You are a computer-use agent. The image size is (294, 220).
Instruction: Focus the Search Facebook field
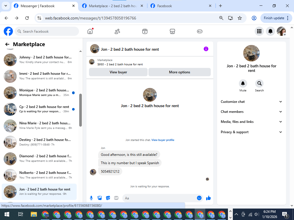pyautogui.click(x=47, y=32)
